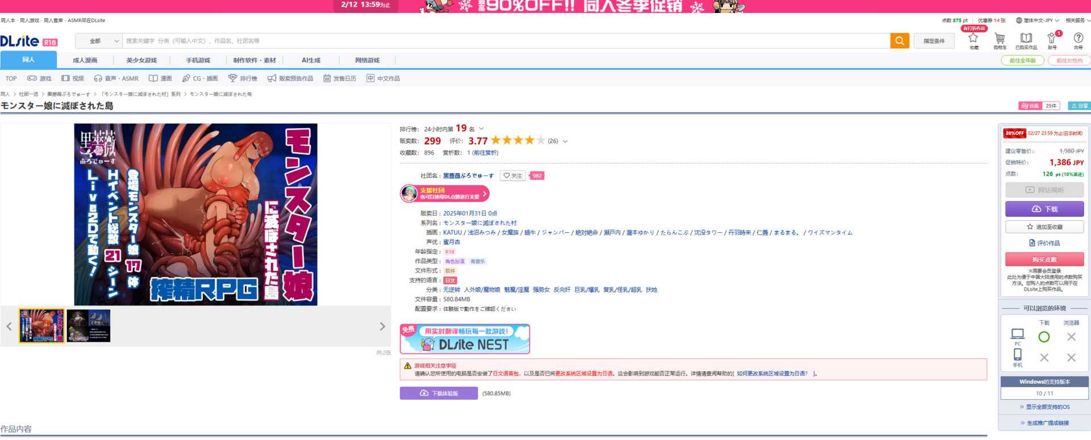Click the 前往全年龄 all-ages button
Screen dimensions: 1091x440
click(x=1022, y=61)
